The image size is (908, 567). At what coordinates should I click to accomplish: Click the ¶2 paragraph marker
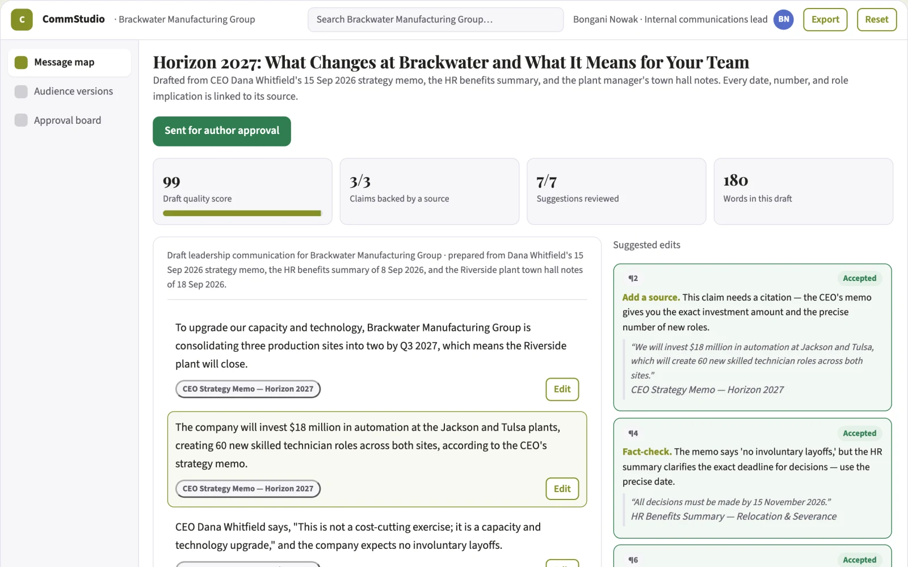pos(633,278)
